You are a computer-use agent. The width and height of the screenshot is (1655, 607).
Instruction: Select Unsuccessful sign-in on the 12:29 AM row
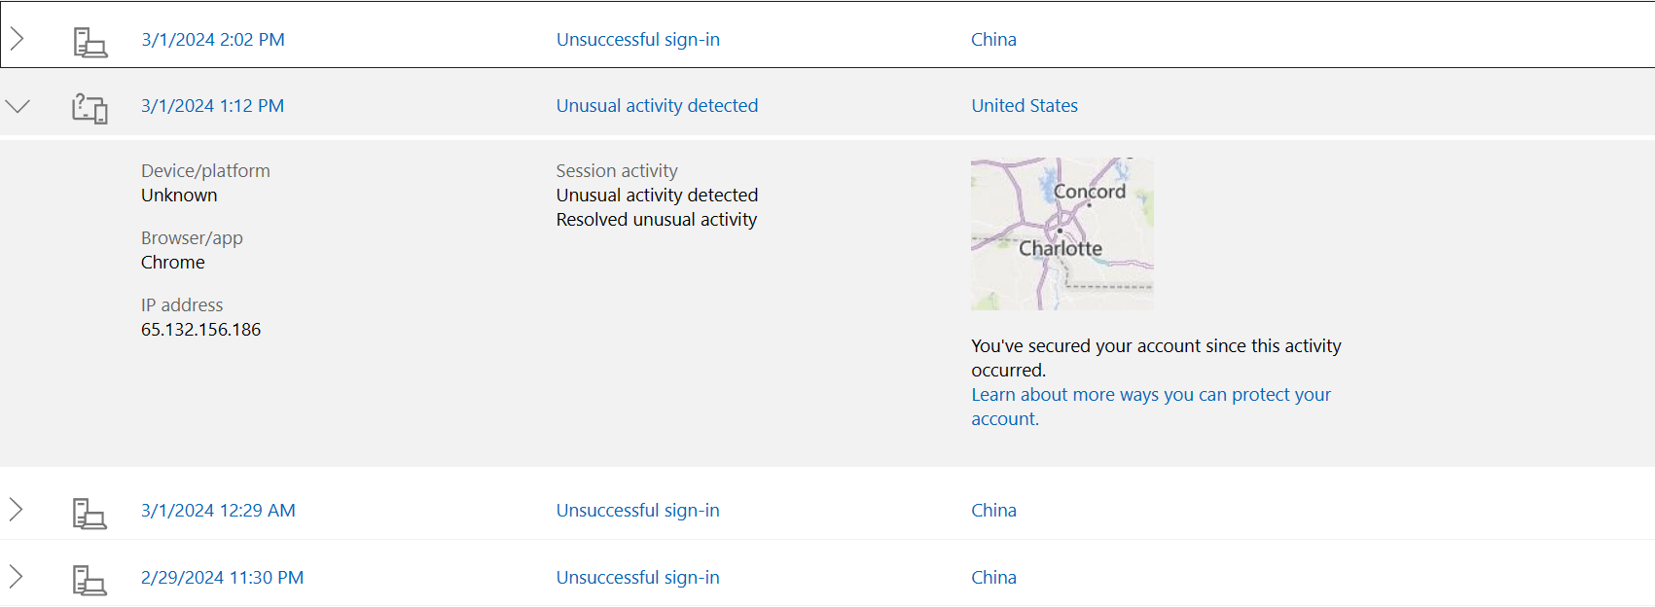point(637,510)
